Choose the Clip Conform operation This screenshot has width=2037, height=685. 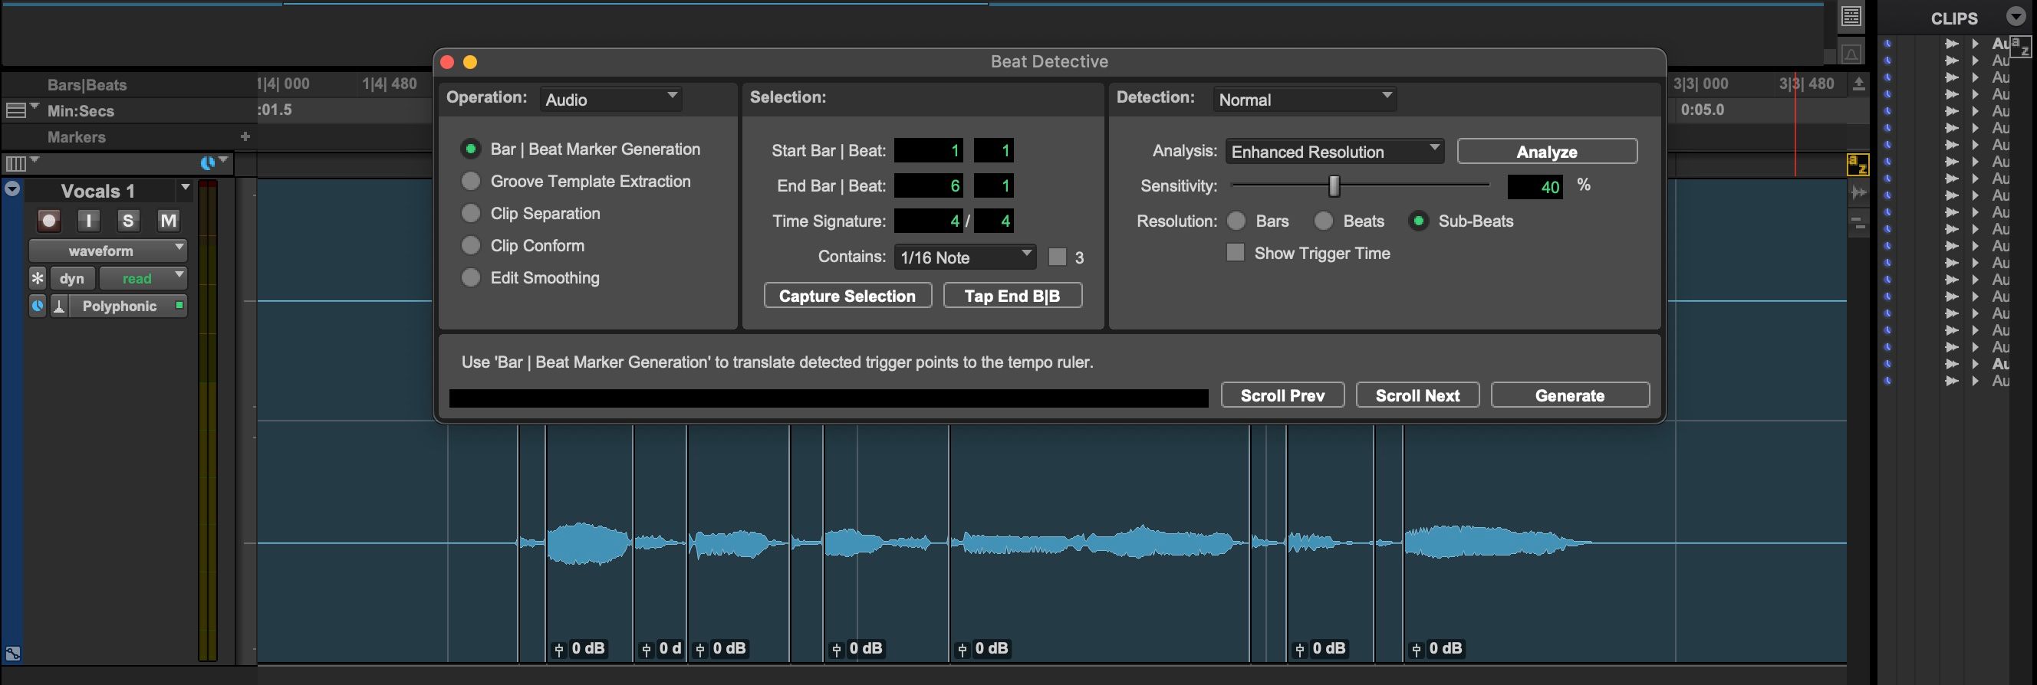coord(470,246)
